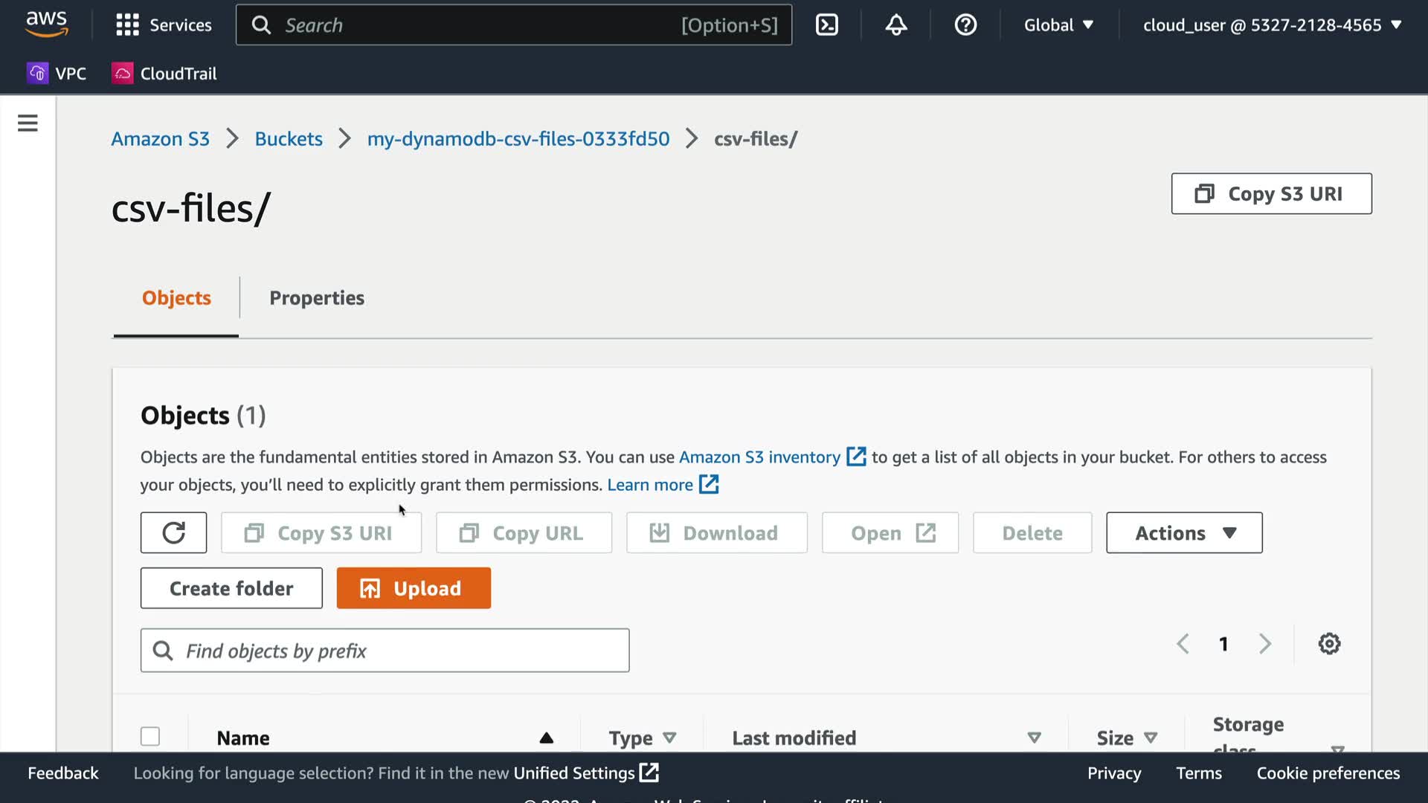This screenshot has height=803, width=1428.
Task: Expand the Actions dropdown
Action: pyautogui.click(x=1183, y=532)
